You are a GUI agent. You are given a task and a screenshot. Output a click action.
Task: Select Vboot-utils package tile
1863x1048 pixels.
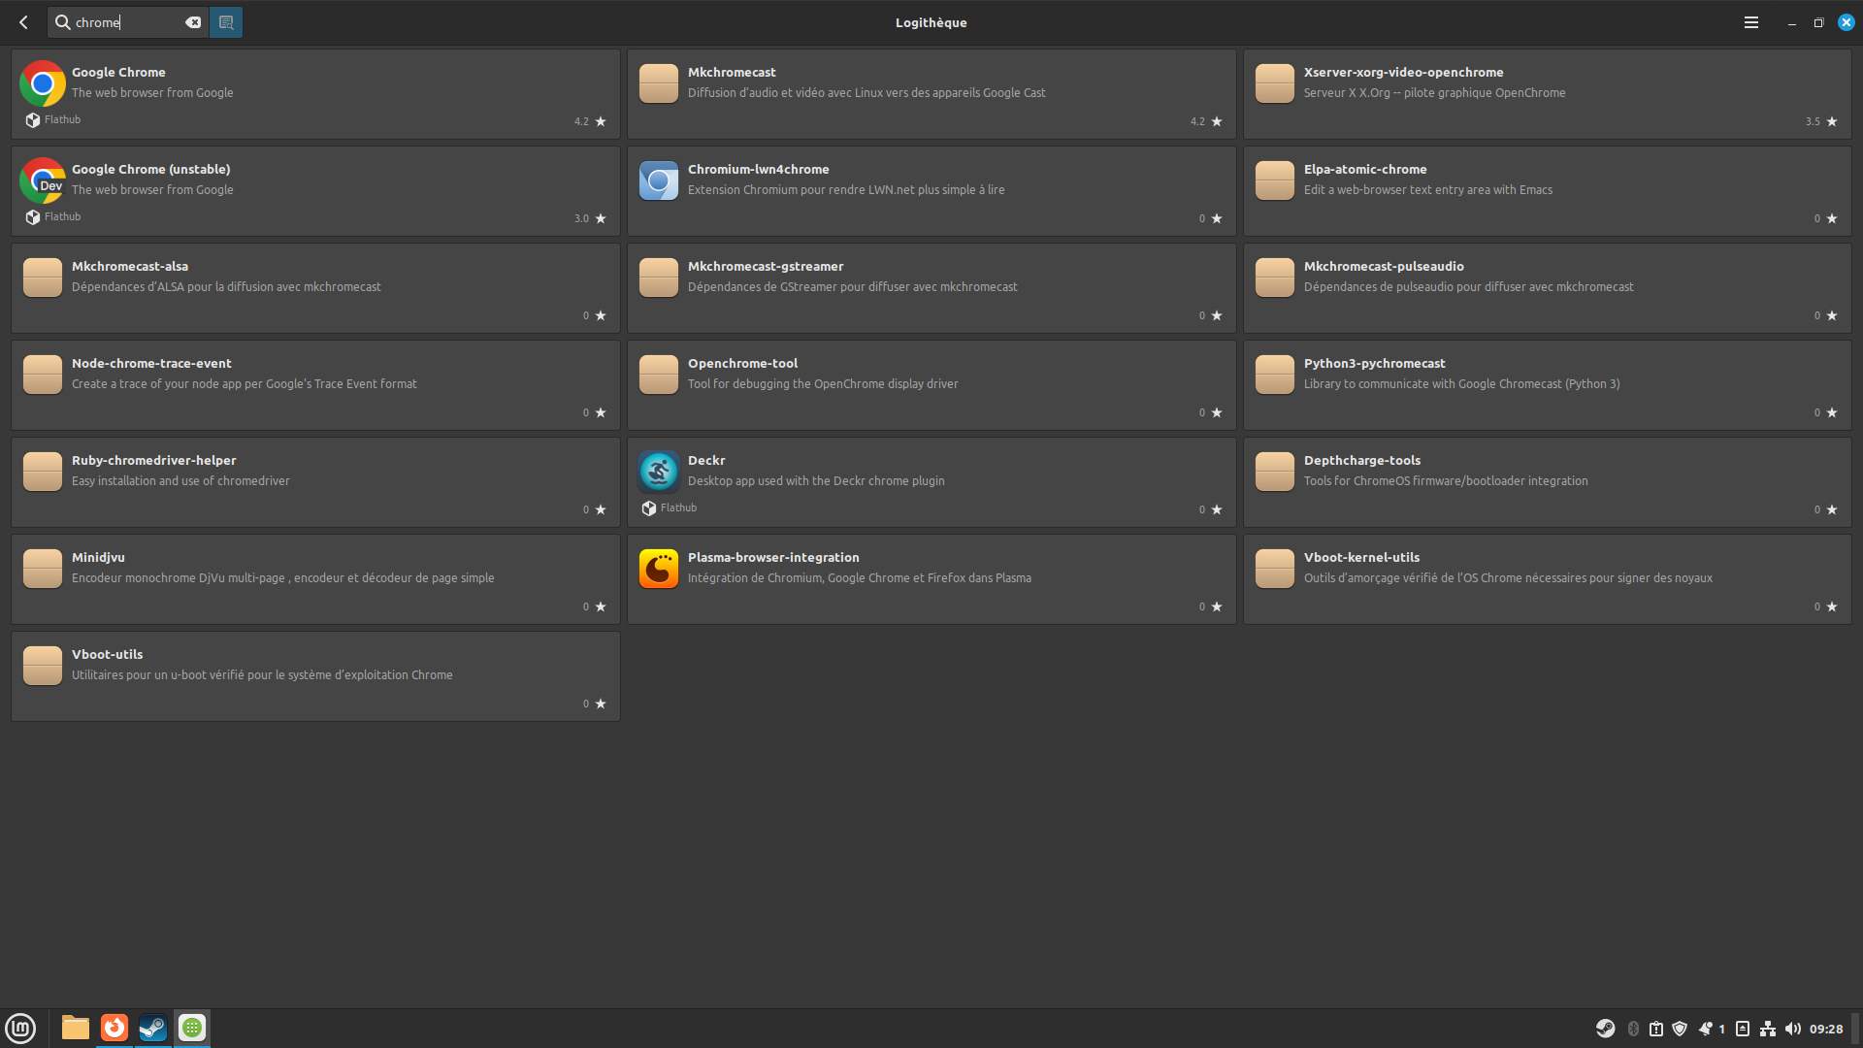315,675
